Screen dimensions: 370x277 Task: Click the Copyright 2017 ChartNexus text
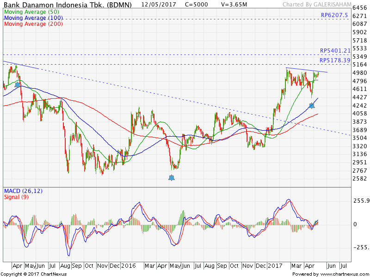tap(33, 274)
